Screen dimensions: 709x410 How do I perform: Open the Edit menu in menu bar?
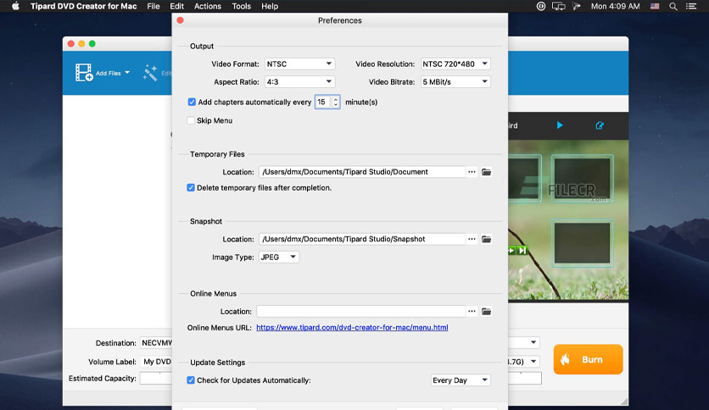pos(176,6)
